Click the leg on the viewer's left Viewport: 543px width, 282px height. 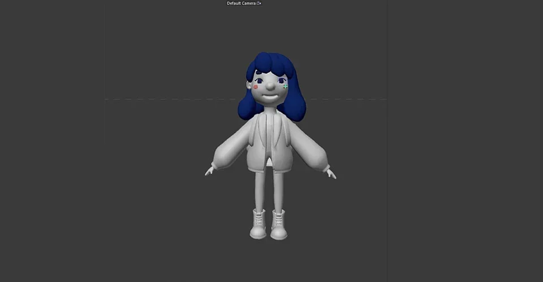[x=260, y=190]
